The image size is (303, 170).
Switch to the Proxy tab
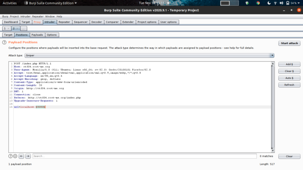pos(37,22)
